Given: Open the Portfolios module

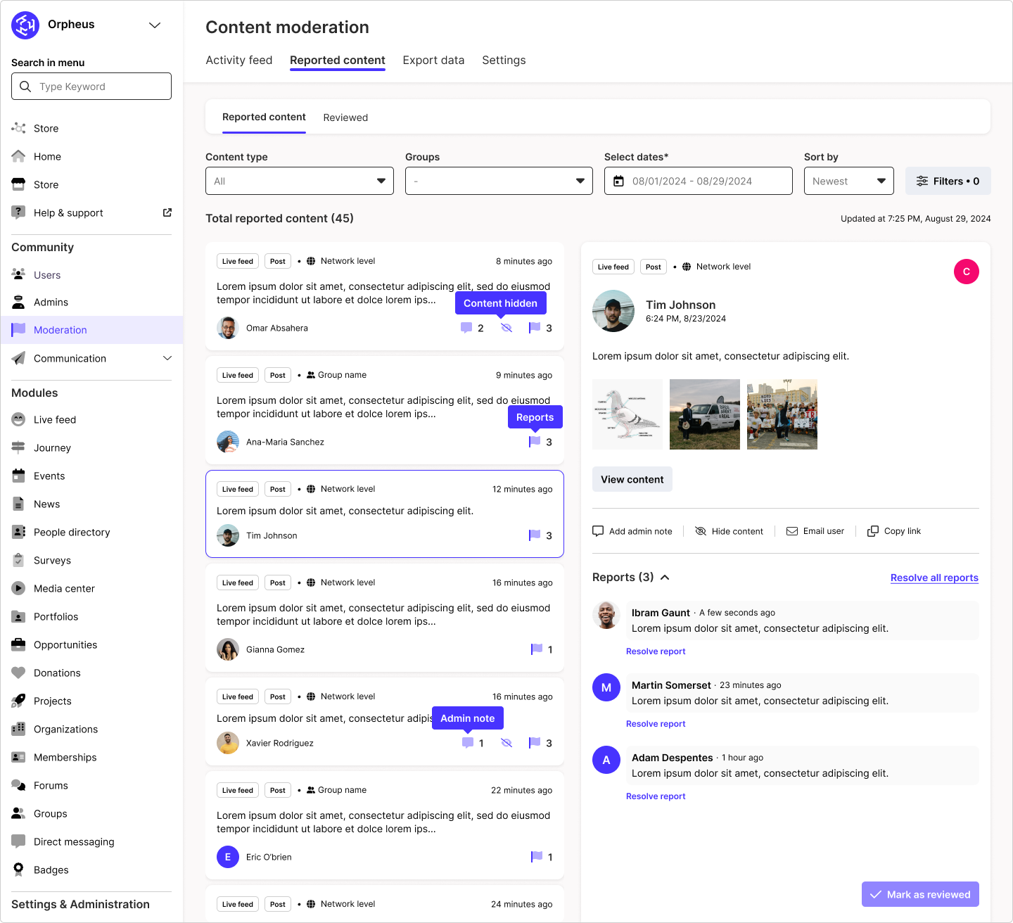Looking at the screenshot, I should [x=56, y=617].
